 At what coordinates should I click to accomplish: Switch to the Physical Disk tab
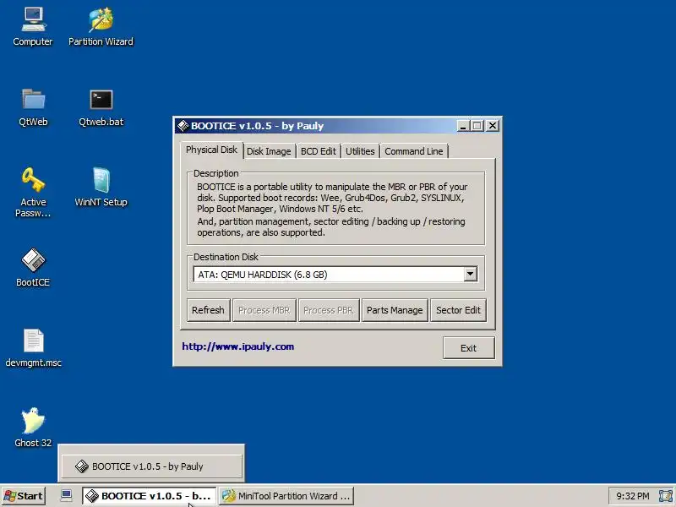211,150
